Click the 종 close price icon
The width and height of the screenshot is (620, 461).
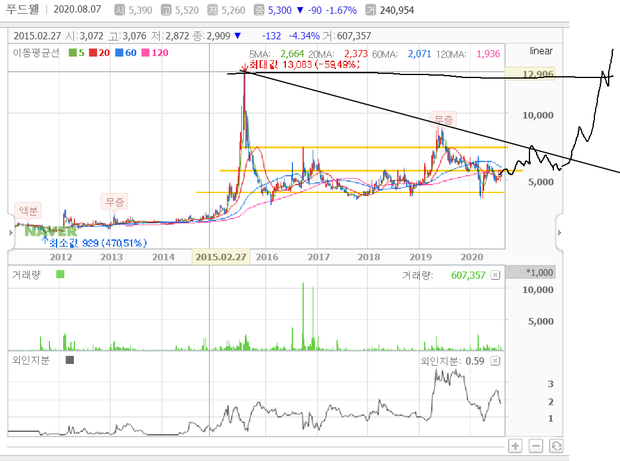point(259,10)
